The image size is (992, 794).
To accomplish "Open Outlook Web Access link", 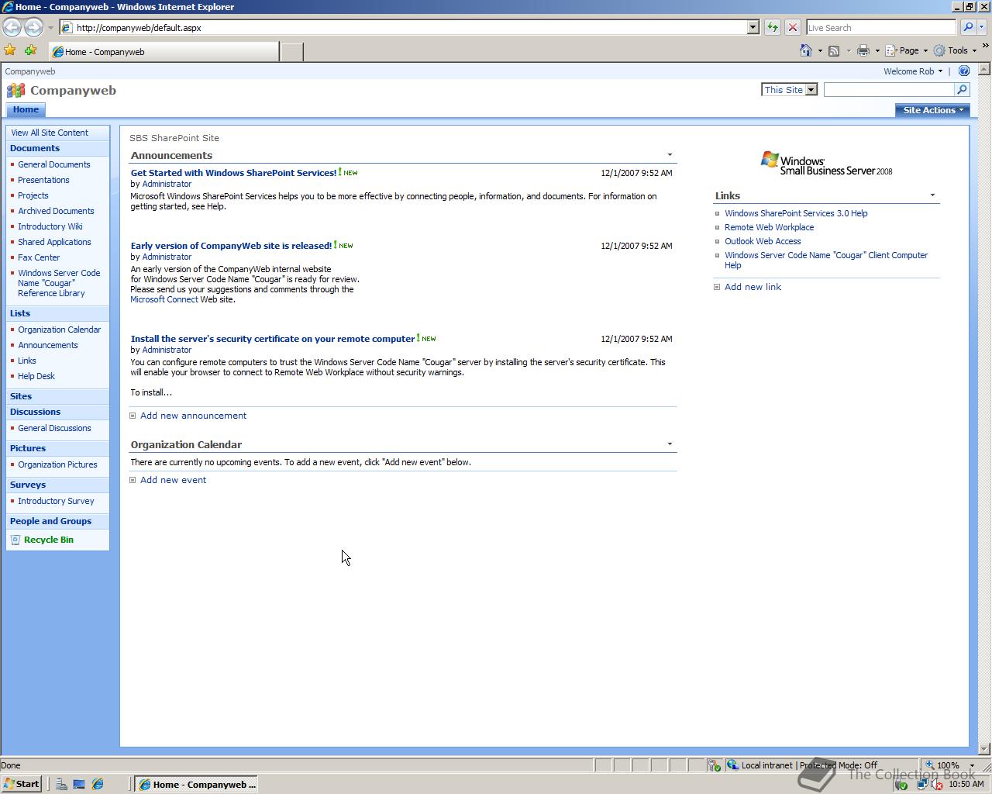I will [763, 241].
